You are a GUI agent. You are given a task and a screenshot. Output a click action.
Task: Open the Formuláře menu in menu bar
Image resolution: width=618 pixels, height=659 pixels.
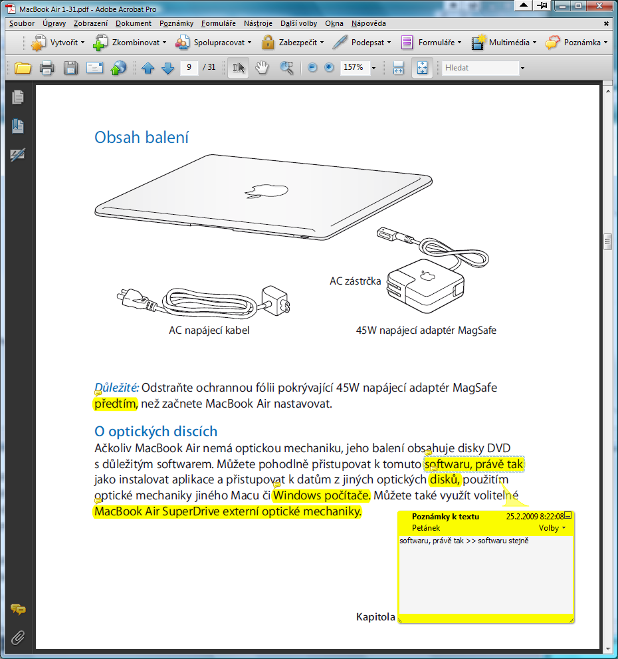(x=219, y=23)
